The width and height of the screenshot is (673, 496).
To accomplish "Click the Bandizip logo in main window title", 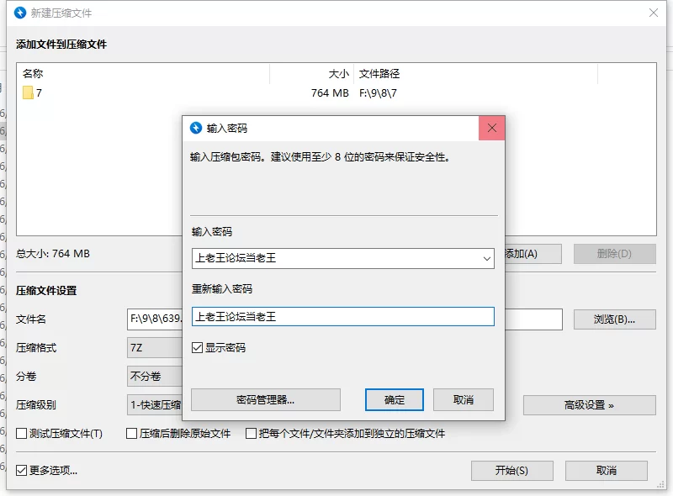I will [x=20, y=13].
